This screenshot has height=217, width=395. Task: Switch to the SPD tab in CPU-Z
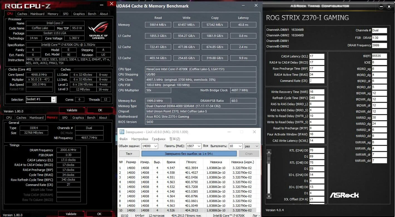(66, 14)
